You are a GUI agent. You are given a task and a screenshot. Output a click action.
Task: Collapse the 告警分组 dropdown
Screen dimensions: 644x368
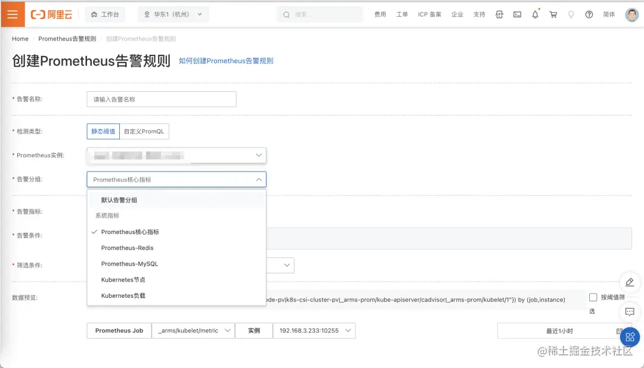pos(177,179)
